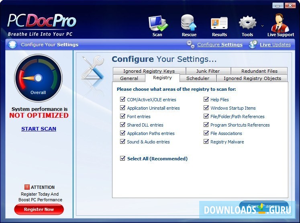Select the Registry tab
300x223 pixels.
tap(162, 78)
